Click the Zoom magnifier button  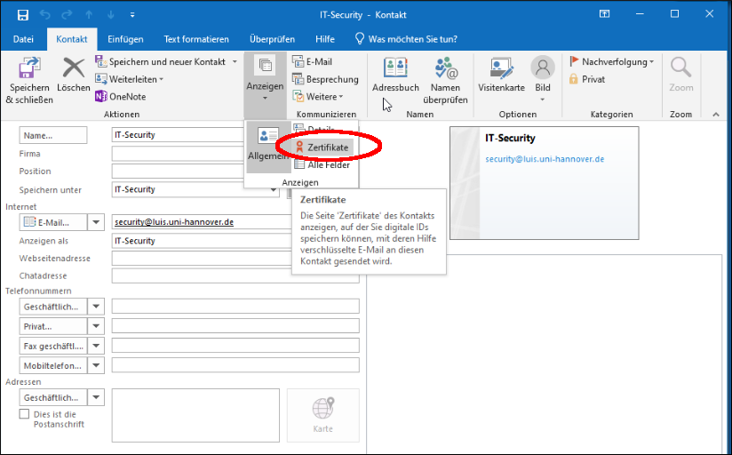click(681, 75)
